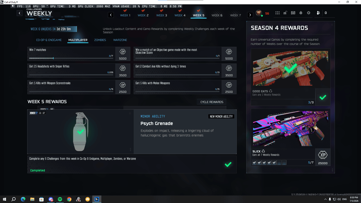
Task: Click Slick camo weapon image
Action: point(290,129)
